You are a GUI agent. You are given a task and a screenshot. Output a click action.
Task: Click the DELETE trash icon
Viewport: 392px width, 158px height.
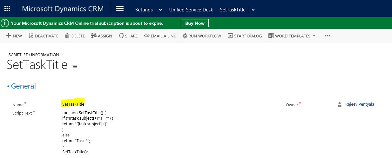click(67, 36)
